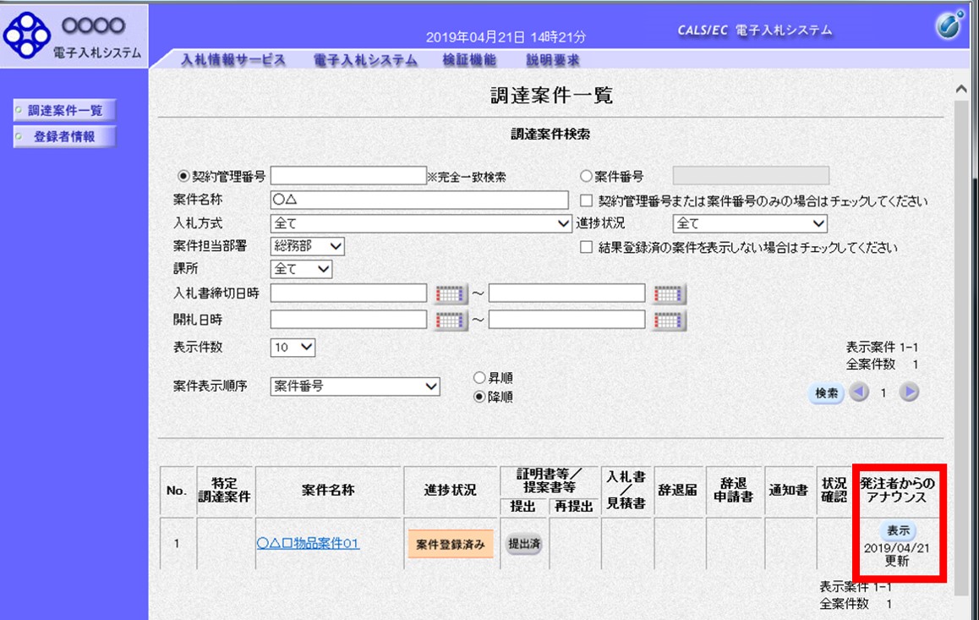Choose 昇順 sort order
This screenshot has width=979, height=620.
(x=479, y=378)
